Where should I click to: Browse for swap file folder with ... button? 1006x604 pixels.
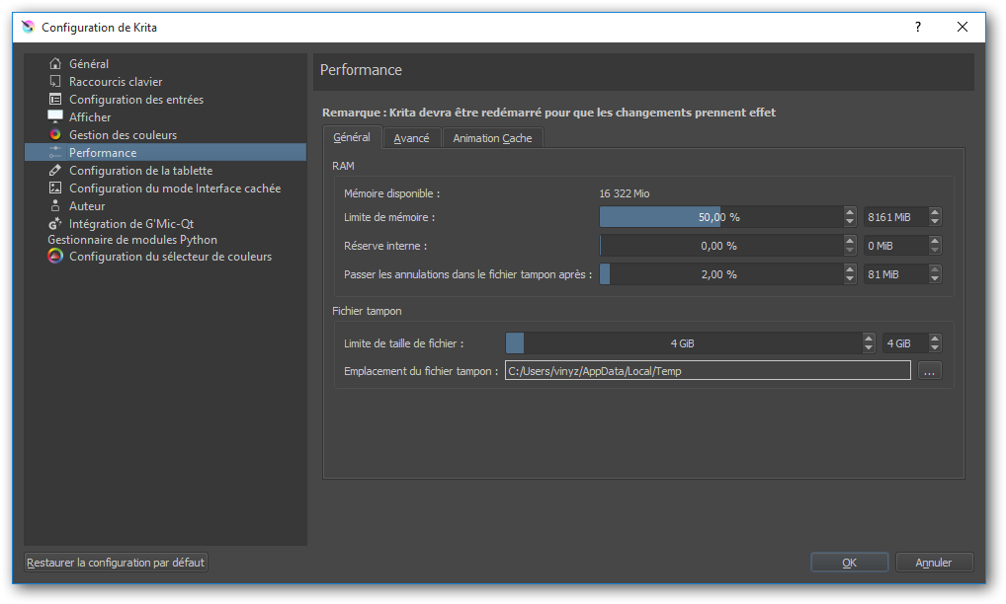click(x=929, y=371)
